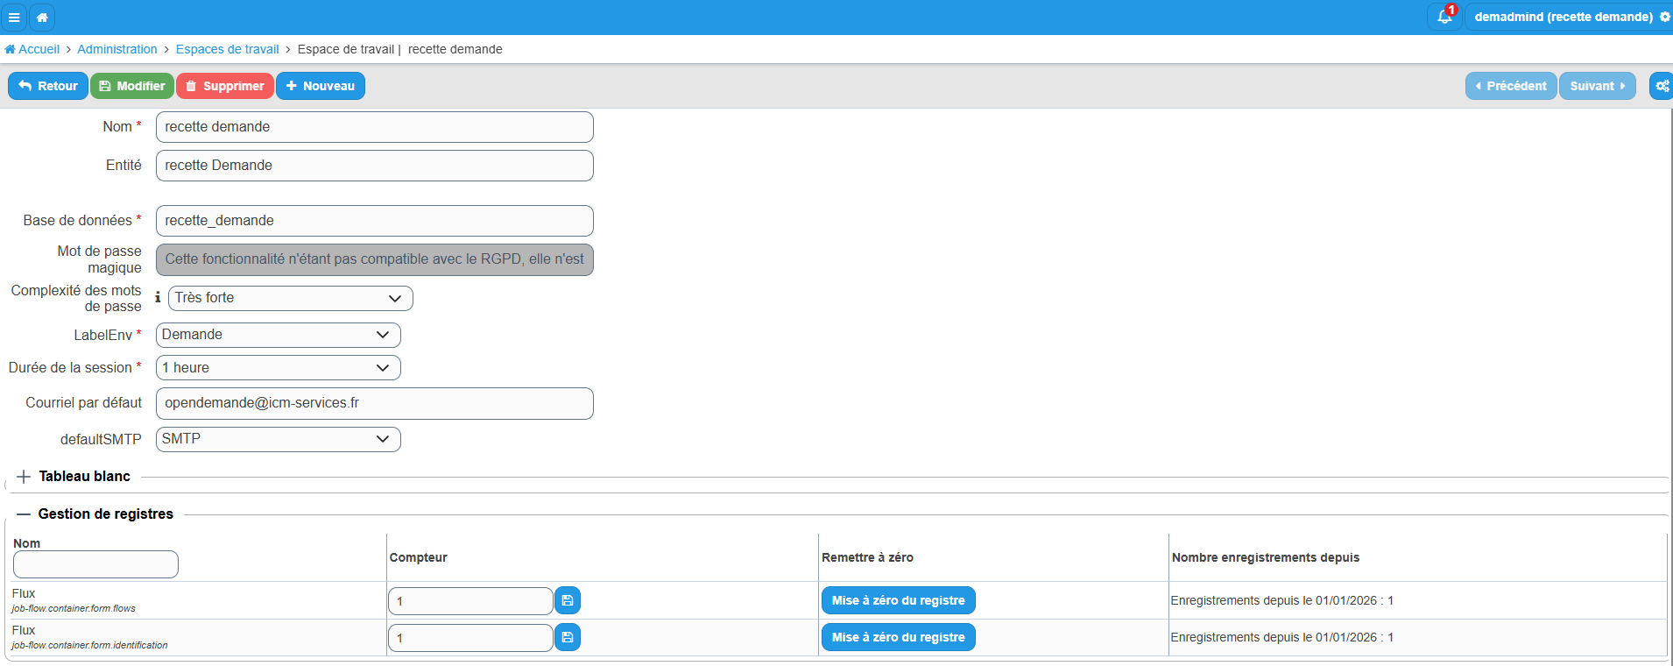Go to home via house icon in header
1673x666 pixels.
[42, 17]
